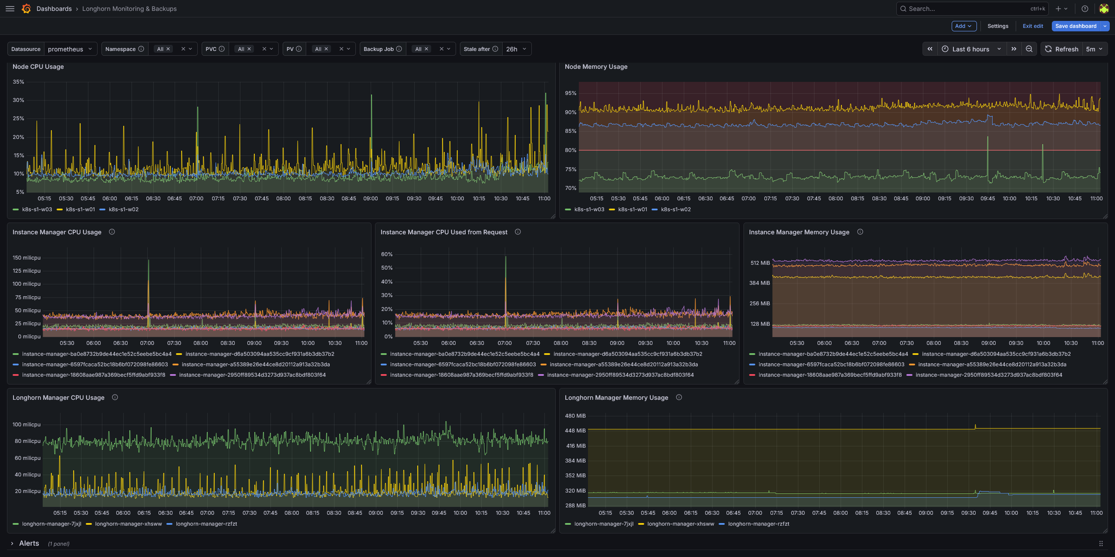Screen dimensions: 1115x557
Task: Click info icon beside Instance Manager CPU Usage
Action: pyautogui.click(x=112, y=232)
